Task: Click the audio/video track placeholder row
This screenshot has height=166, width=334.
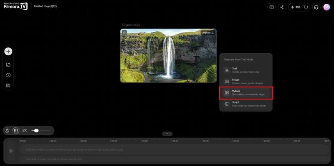Action: pyautogui.click(x=174, y=150)
